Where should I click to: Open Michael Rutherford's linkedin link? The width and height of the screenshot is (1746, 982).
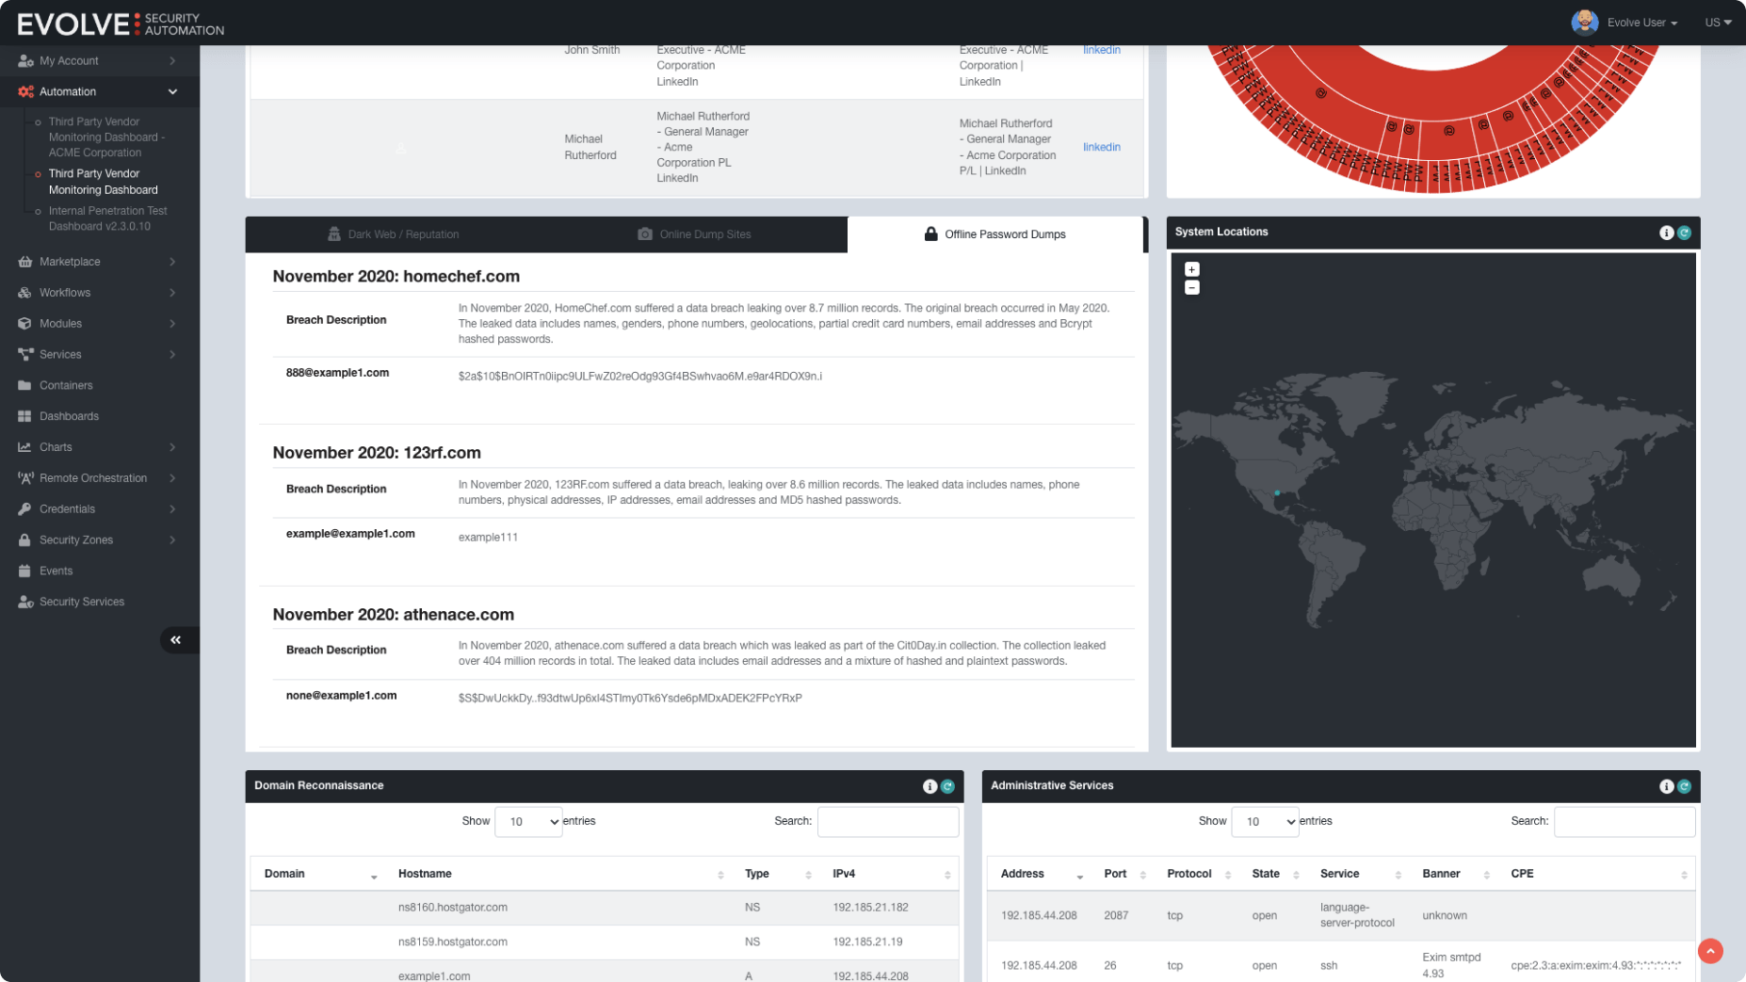pos(1101,147)
